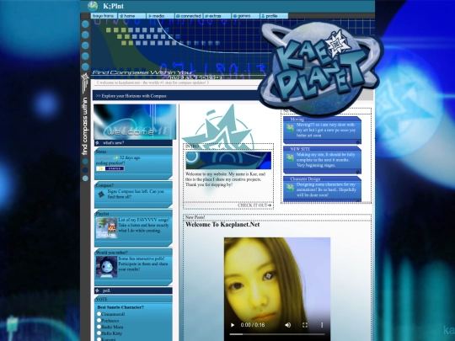Click the Welcome To Kaeplanet.Net heading
This screenshot has height=341, width=455.
222,225
